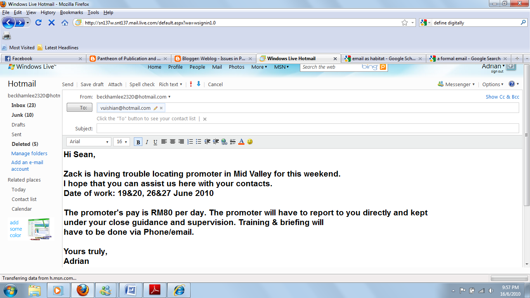
Task: Click the add some color thumbnail
Action: [x=39, y=229]
